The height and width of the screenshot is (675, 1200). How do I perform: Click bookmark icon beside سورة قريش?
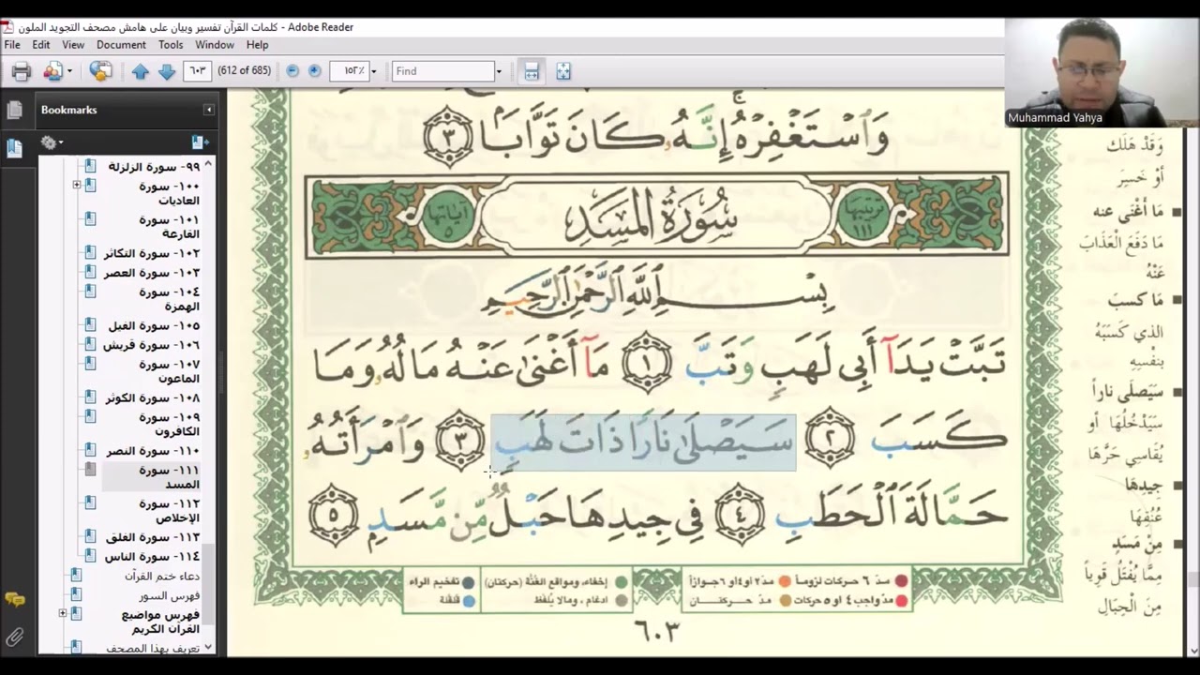click(90, 344)
